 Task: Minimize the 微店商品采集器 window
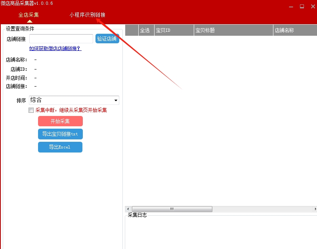pyautogui.click(x=291, y=7)
